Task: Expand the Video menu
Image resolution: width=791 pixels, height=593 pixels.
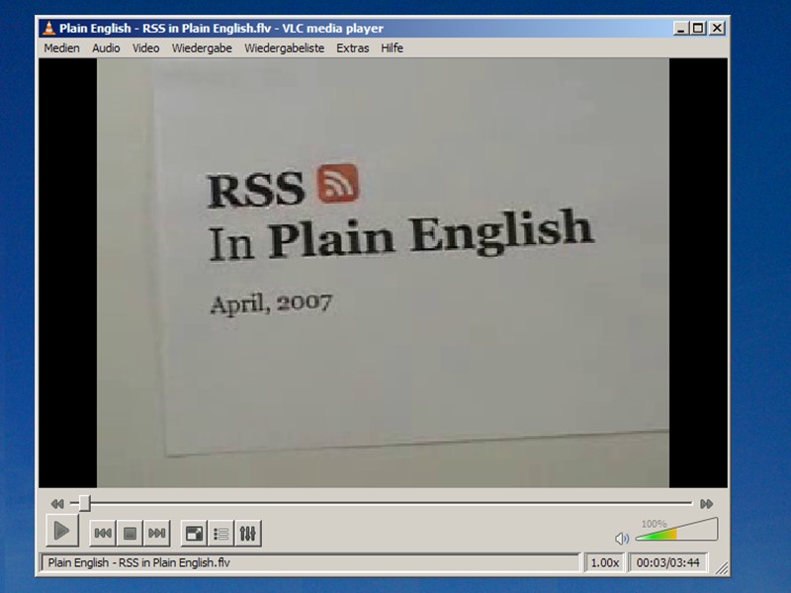Action: click(145, 47)
